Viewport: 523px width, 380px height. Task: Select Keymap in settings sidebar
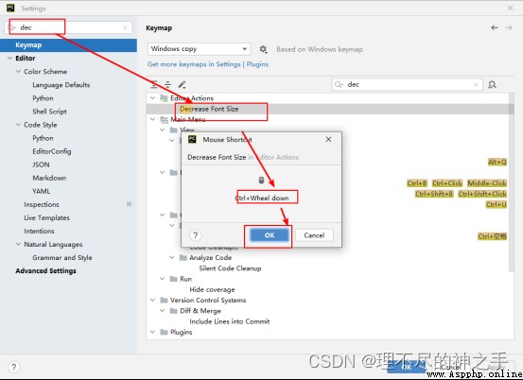(x=68, y=45)
